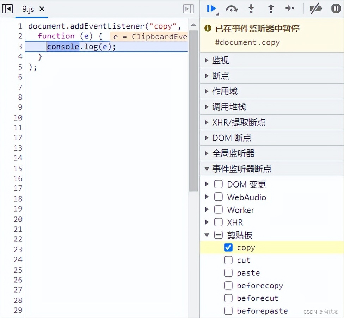Step over next function call

point(232,9)
